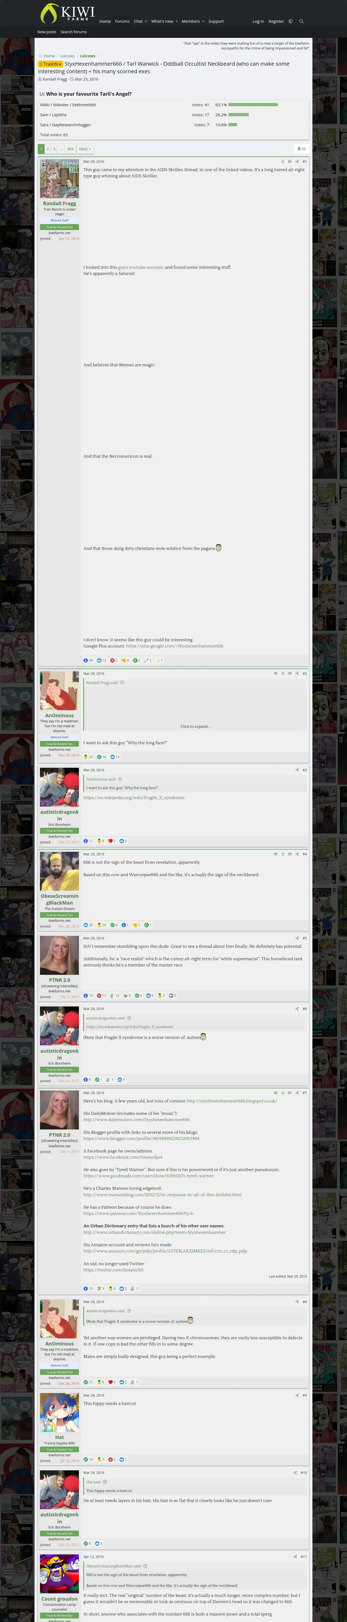Image resolution: width=347 pixels, height=1622 pixels.
Task: Click the Informative reaction count 34
Action: tap(88, 660)
